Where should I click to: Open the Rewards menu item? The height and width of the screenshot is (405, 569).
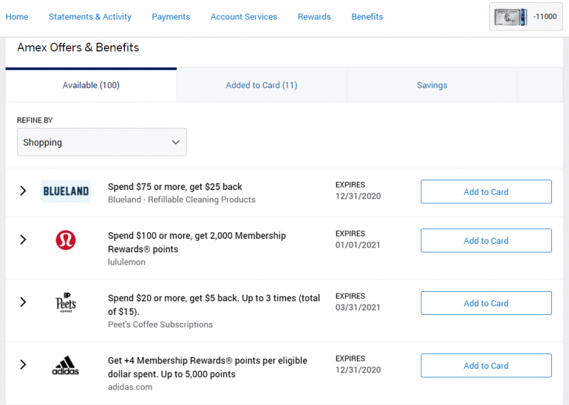pos(314,16)
